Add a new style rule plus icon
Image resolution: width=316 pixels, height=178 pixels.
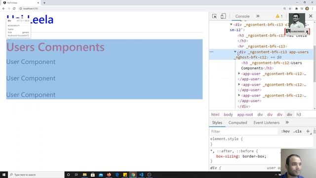coord(308,131)
